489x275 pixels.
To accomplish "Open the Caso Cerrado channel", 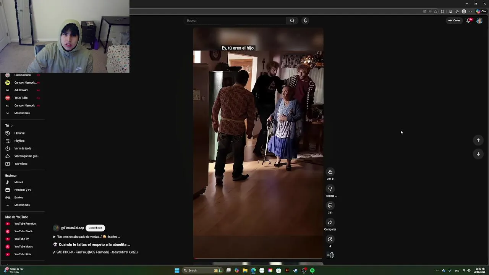I will point(22,75).
